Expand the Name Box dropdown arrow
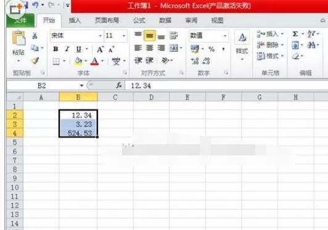Viewport: 328px width, 230px height. (81, 85)
